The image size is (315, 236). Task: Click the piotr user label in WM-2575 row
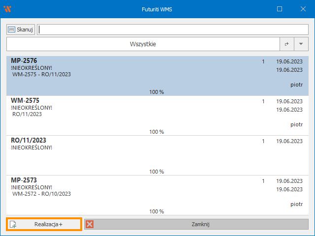point(296,125)
